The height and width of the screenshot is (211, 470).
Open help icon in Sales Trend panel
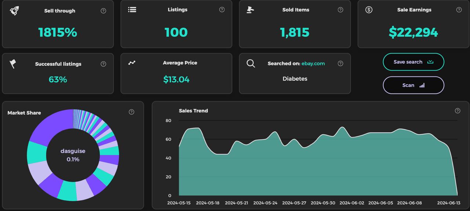[458, 111]
